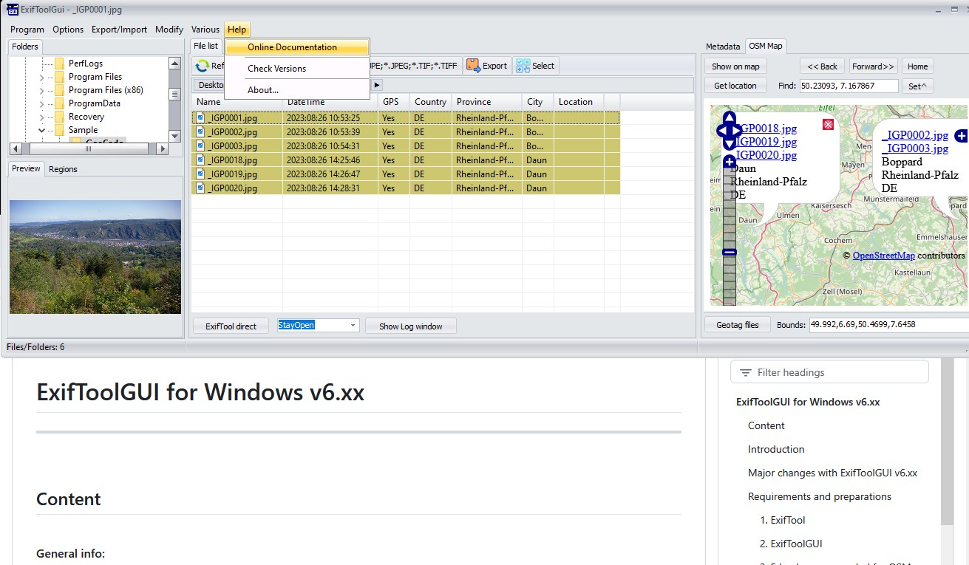Viewport: 969px width, 565px height.
Task: Open the Various menu
Action: 205,30
